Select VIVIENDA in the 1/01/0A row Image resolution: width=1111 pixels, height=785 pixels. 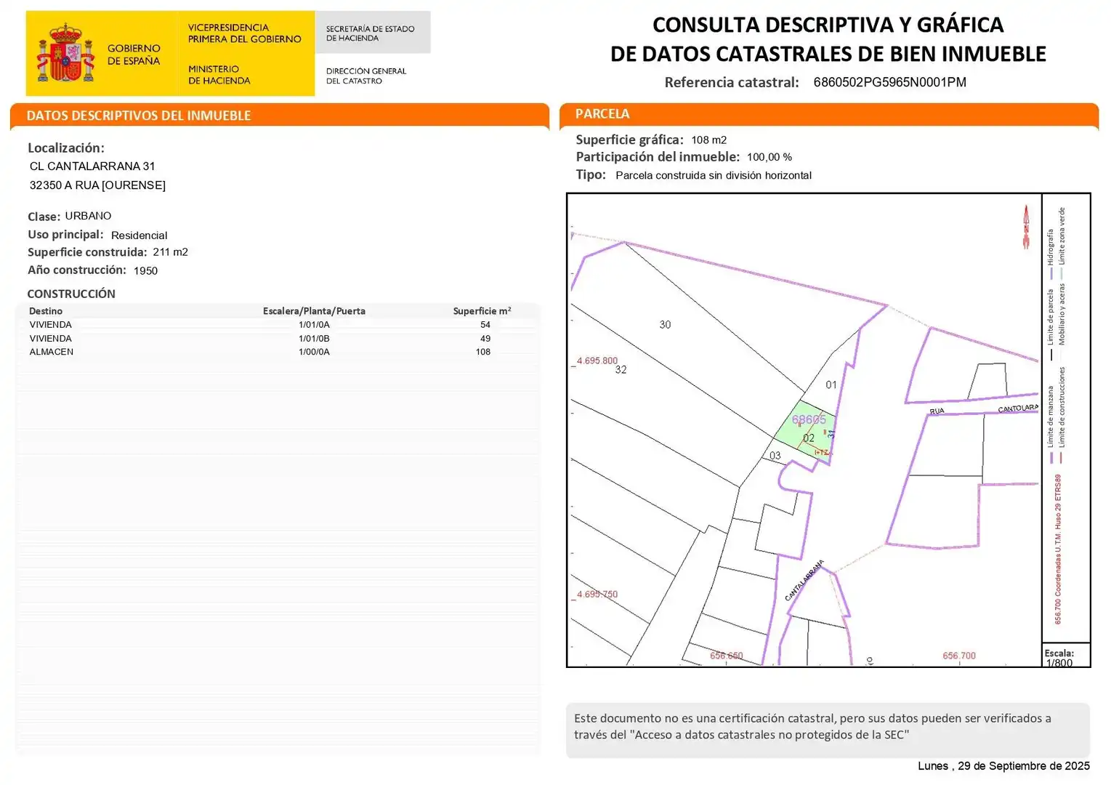tap(50, 325)
